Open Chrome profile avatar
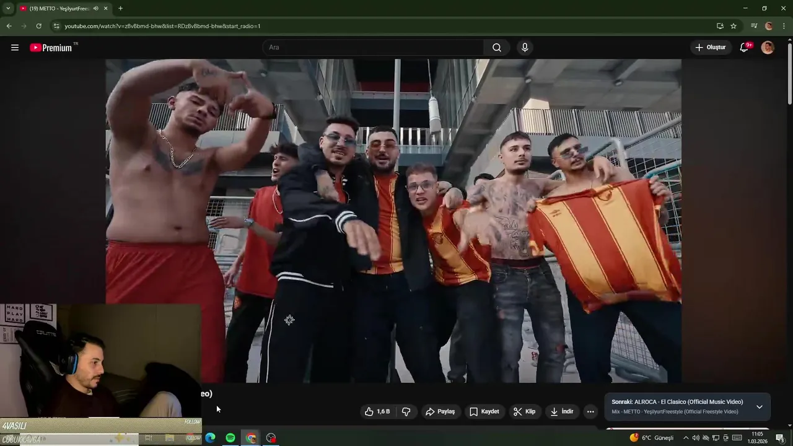 769,26
